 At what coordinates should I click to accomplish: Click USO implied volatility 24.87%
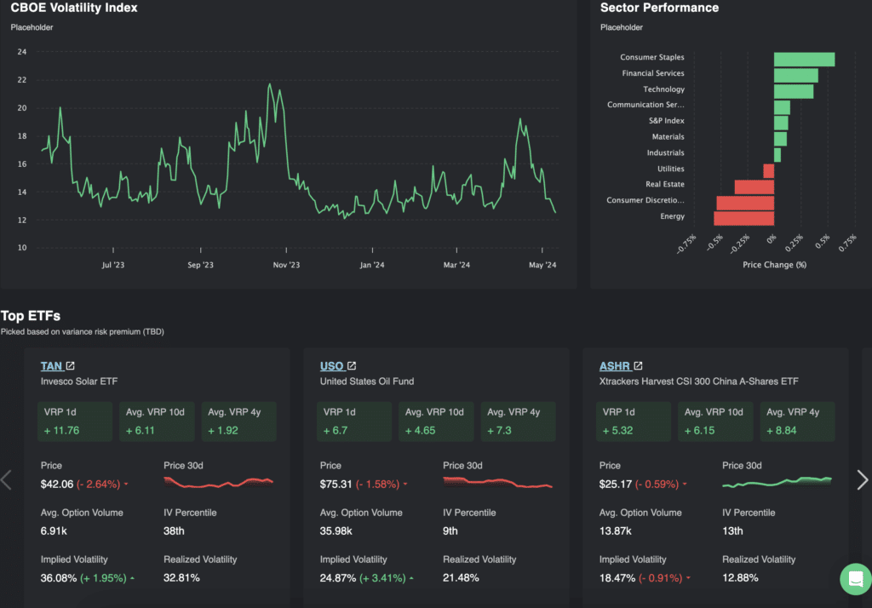[337, 578]
